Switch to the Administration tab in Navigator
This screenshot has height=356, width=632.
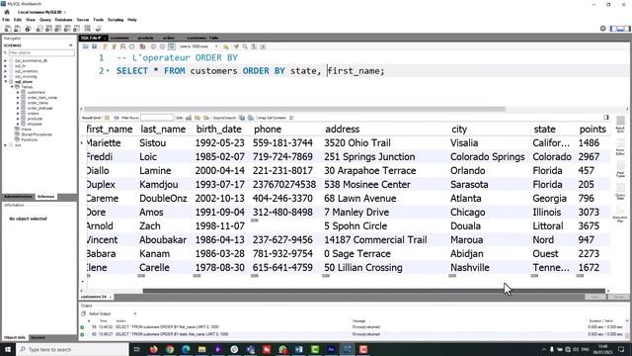pos(18,197)
